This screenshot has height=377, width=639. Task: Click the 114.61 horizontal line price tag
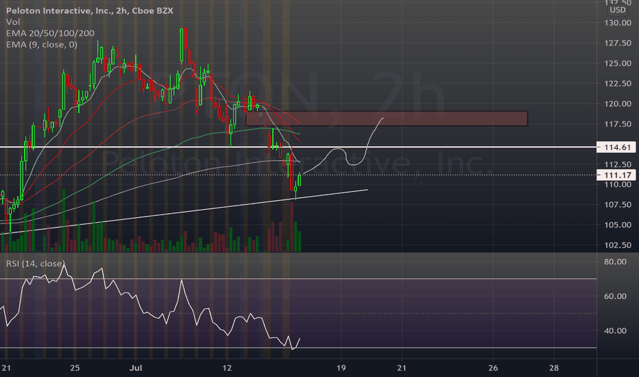pos(616,147)
